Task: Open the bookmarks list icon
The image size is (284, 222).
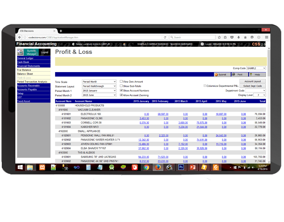Action: click(225, 37)
